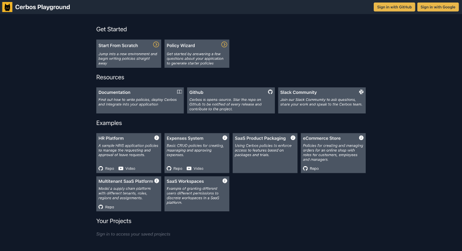
Task: Click info icon on SaaS Workspaces card
Action: [x=225, y=181]
